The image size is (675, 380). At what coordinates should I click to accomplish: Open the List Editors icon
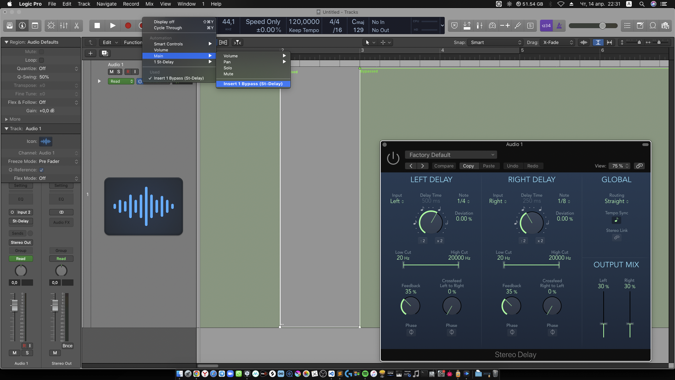coord(627,26)
